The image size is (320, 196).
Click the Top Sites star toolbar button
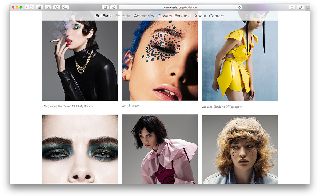click(48, 7)
